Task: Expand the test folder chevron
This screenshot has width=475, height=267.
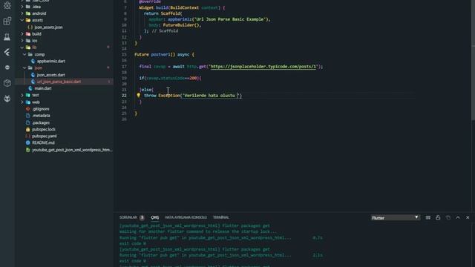Action: pos(22,95)
